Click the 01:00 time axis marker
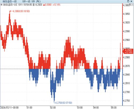The width and height of the screenshot is (134, 109). coord(29,107)
